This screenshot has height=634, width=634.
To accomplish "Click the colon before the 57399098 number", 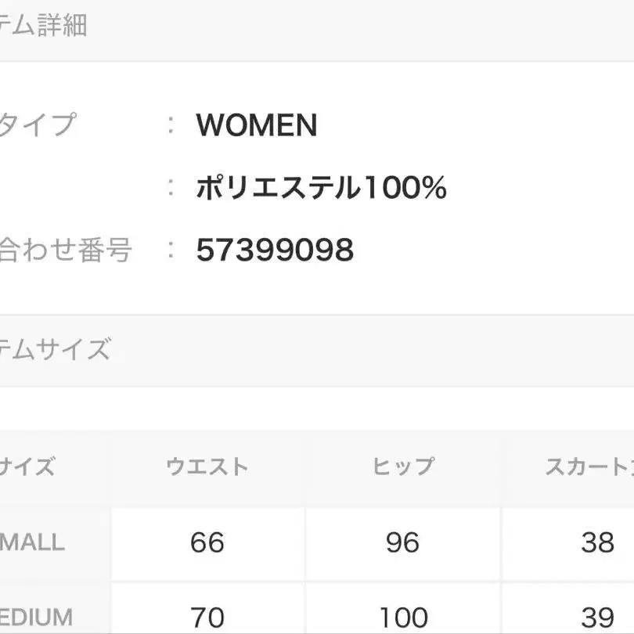I will tap(171, 250).
